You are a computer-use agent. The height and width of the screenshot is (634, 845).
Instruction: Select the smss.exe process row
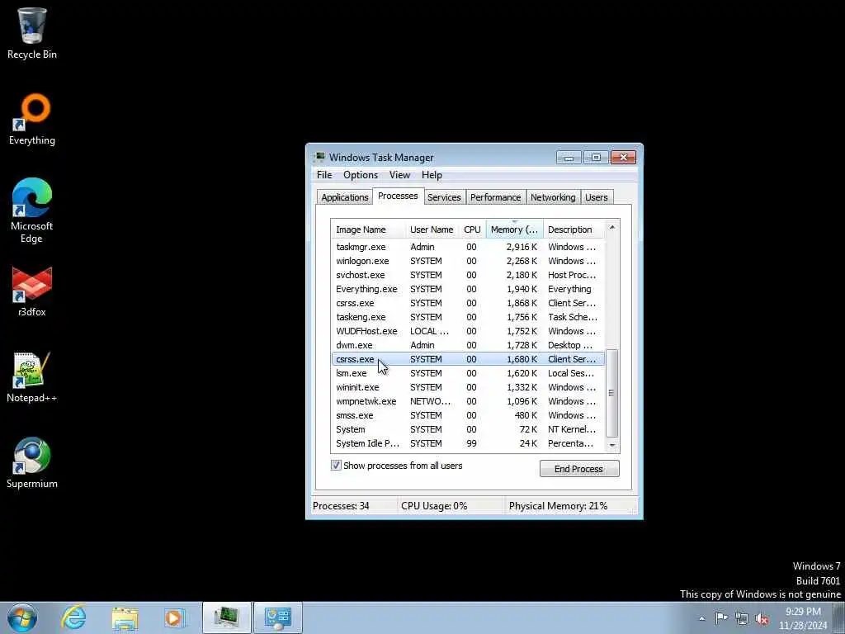[468, 414]
